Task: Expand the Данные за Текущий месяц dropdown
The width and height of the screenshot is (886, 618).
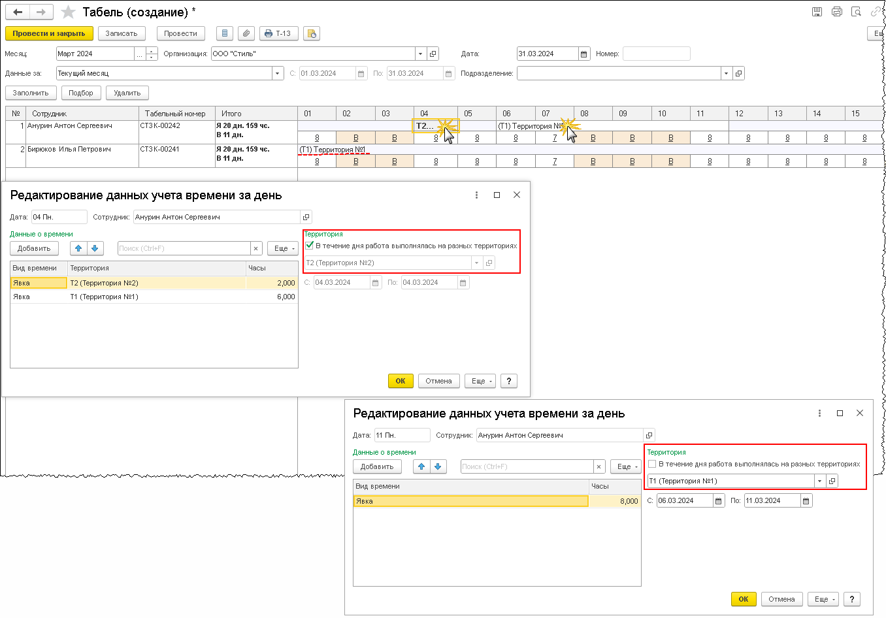Action: tap(278, 73)
